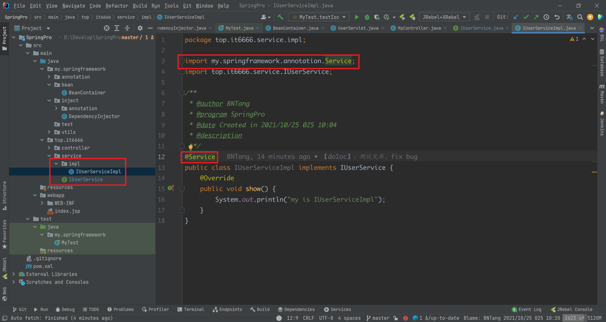Open Project panel settings gear

pyautogui.click(x=140, y=28)
